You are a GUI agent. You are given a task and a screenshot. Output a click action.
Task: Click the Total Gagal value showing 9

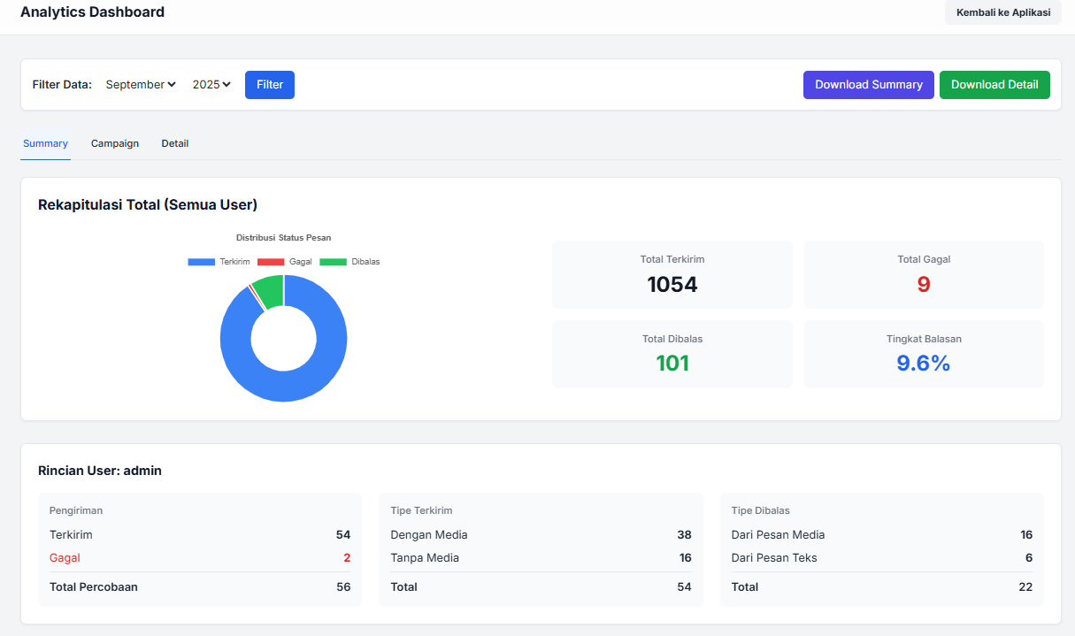pos(924,283)
